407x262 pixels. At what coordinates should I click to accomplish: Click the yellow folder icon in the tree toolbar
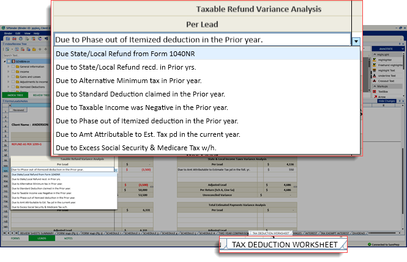pyautogui.click(x=34, y=49)
